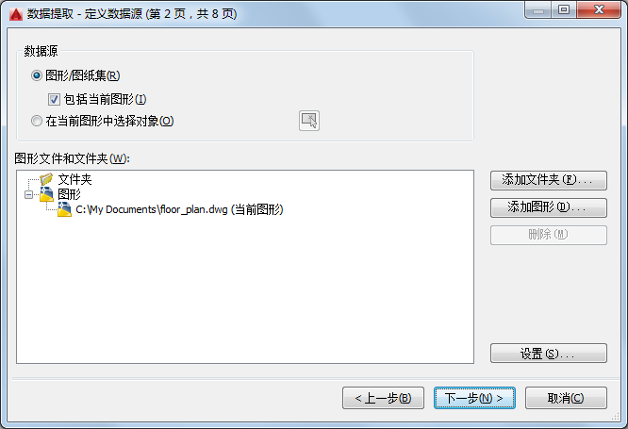
Task: Open 设置 settings dialog
Action: point(548,354)
